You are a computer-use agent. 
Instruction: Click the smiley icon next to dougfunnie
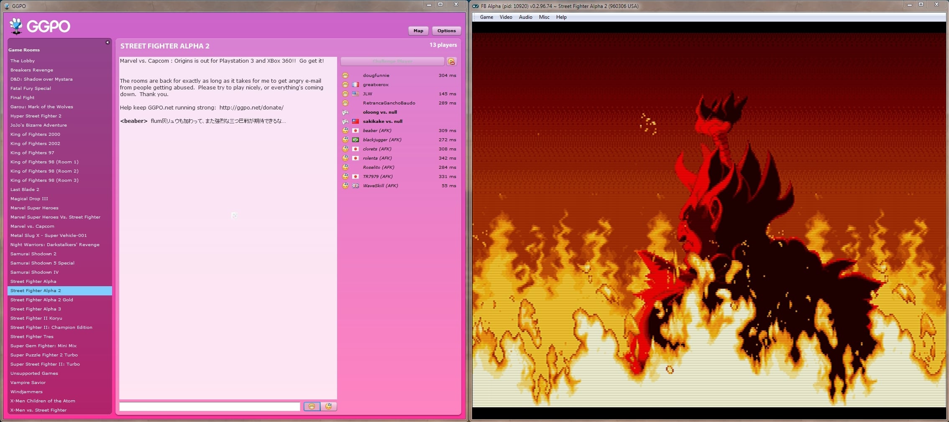[345, 75]
